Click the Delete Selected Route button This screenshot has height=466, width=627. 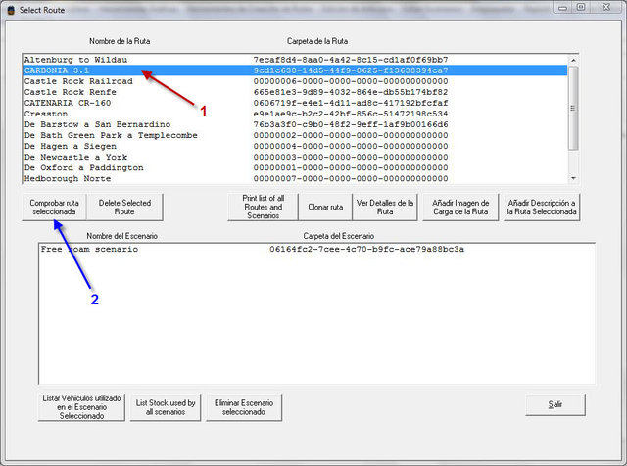point(125,207)
